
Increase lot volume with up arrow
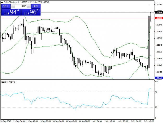point(29,6)
